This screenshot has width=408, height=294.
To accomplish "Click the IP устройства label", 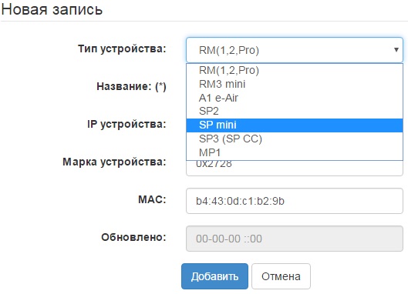I will [126, 124].
